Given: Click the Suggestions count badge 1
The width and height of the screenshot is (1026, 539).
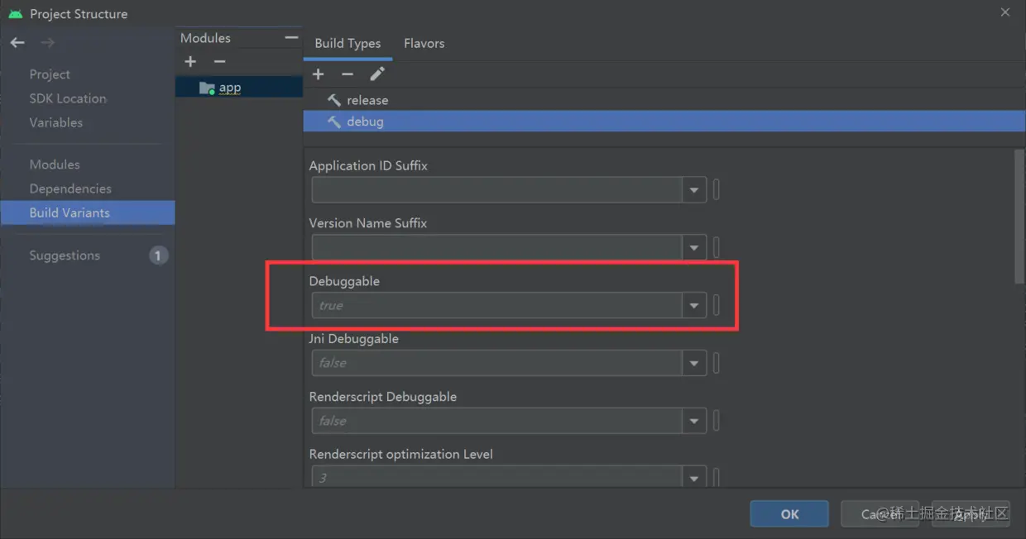Looking at the screenshot, I should click(x=158, y=255).
